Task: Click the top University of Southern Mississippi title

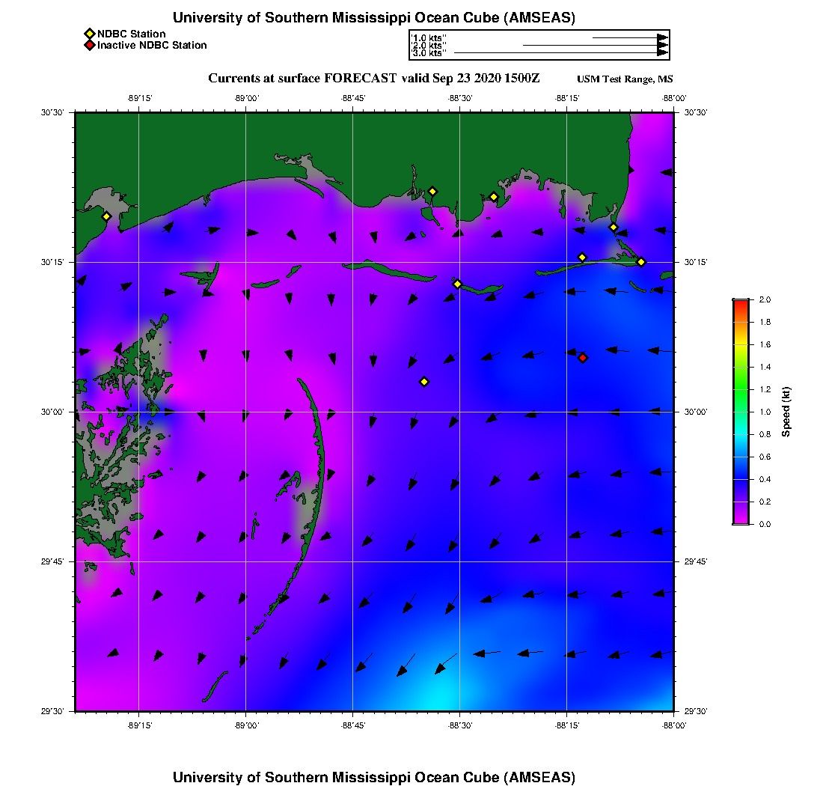Action: click(373, 18)
